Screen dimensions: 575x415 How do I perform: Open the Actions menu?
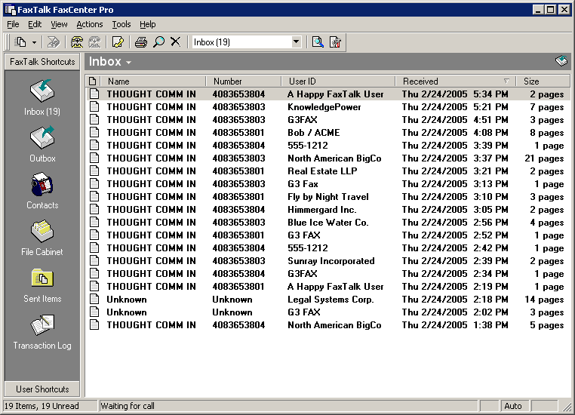90,24
